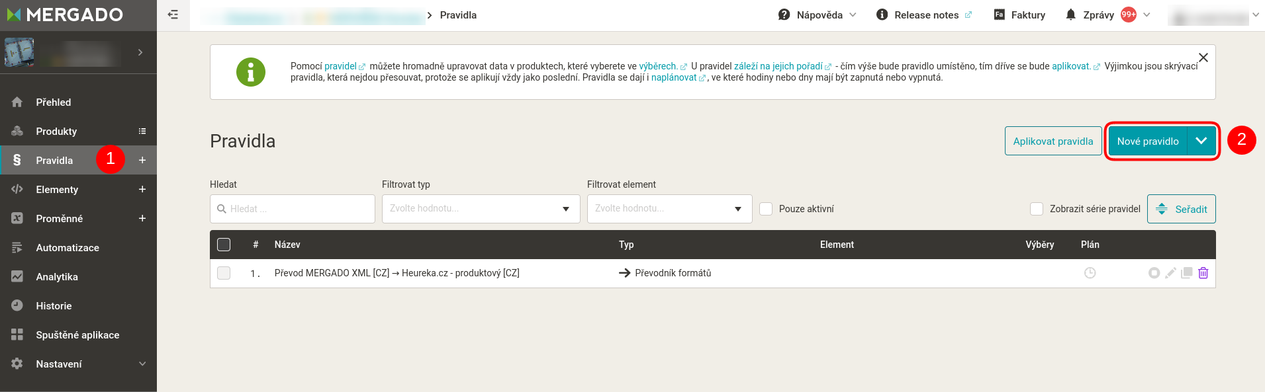Click the plus icon next to Elementy
The width and height of the screenshot is (1265, 392).
pyautogui.click(x=142, y=190)
